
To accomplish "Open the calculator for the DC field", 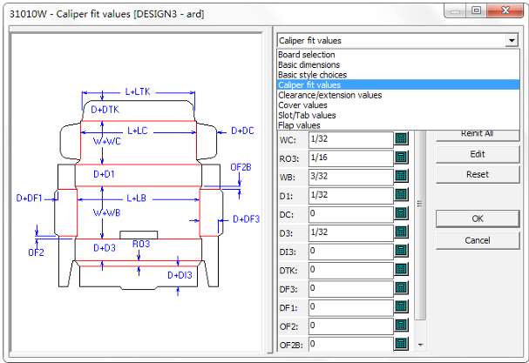I will tap(401, 213).
